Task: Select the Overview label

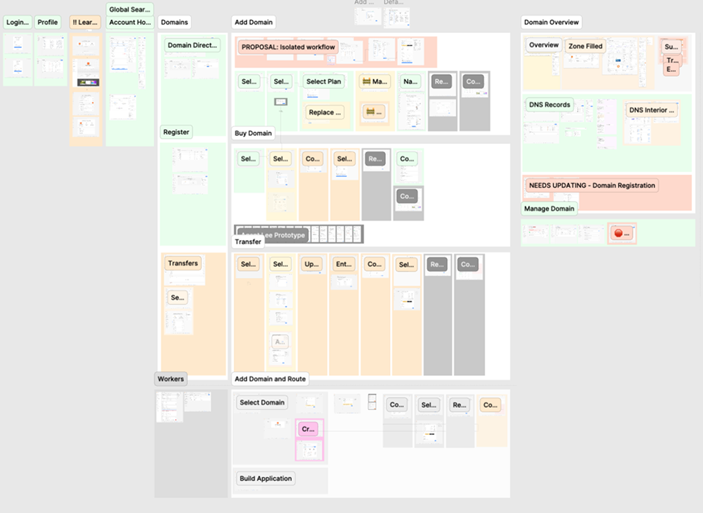Action: tap(544, 45)
